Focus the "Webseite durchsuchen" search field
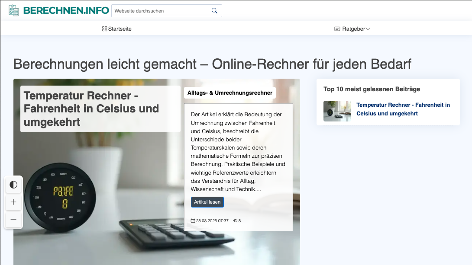The width and height of the screenshot is (472, 265). pos(160,11)
